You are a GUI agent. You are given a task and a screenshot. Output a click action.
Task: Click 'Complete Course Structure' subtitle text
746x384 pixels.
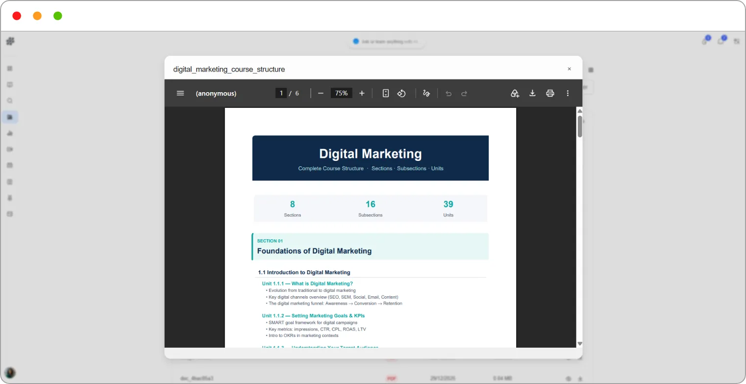pyautogui.click(x=331, y=168)
